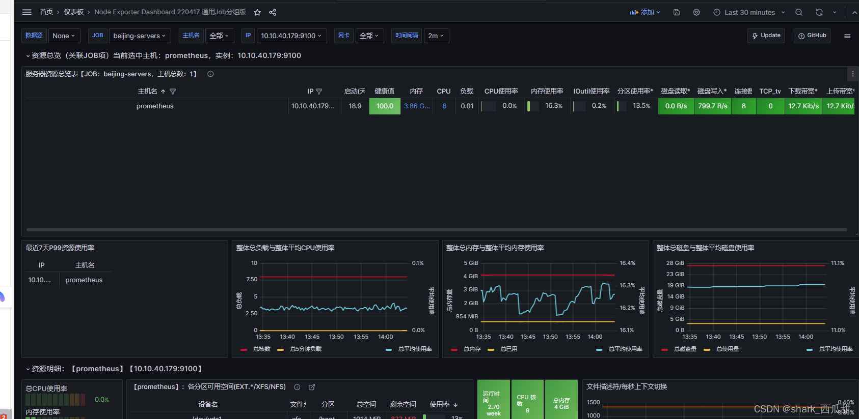Zoom out the time range

(x=799, y=12)
